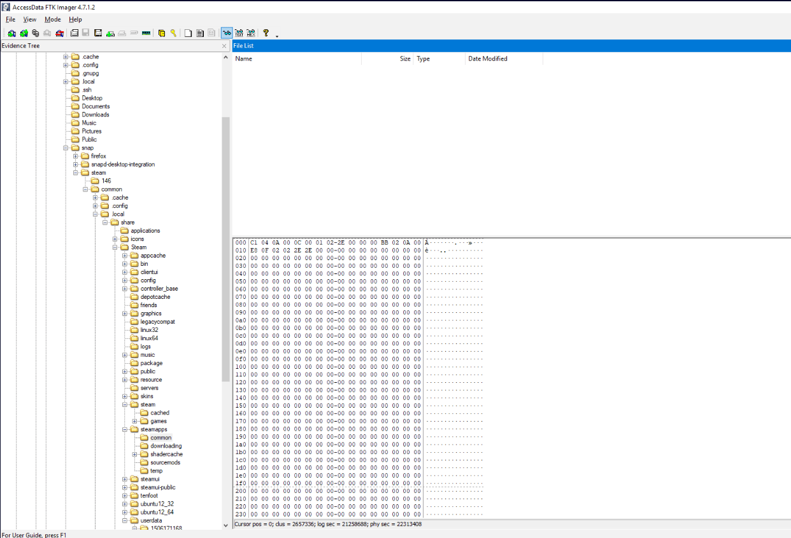Click the Detect EFS Encryption key icon
The height and width of the screenshot is (538, 791).
tap(173, 33)
